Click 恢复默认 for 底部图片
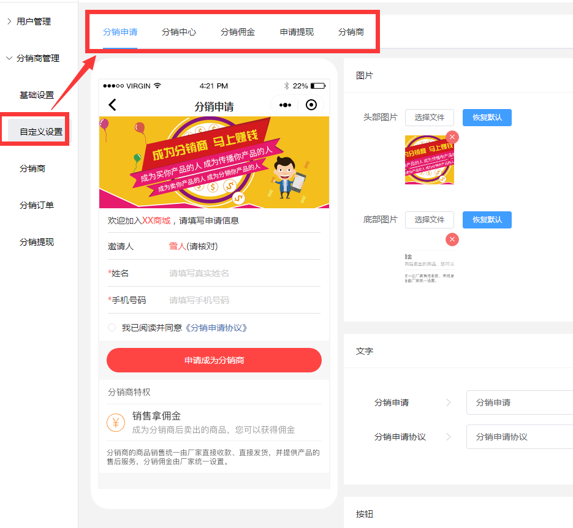The height and width of the screenshot is (528, 573). (487, 220)
